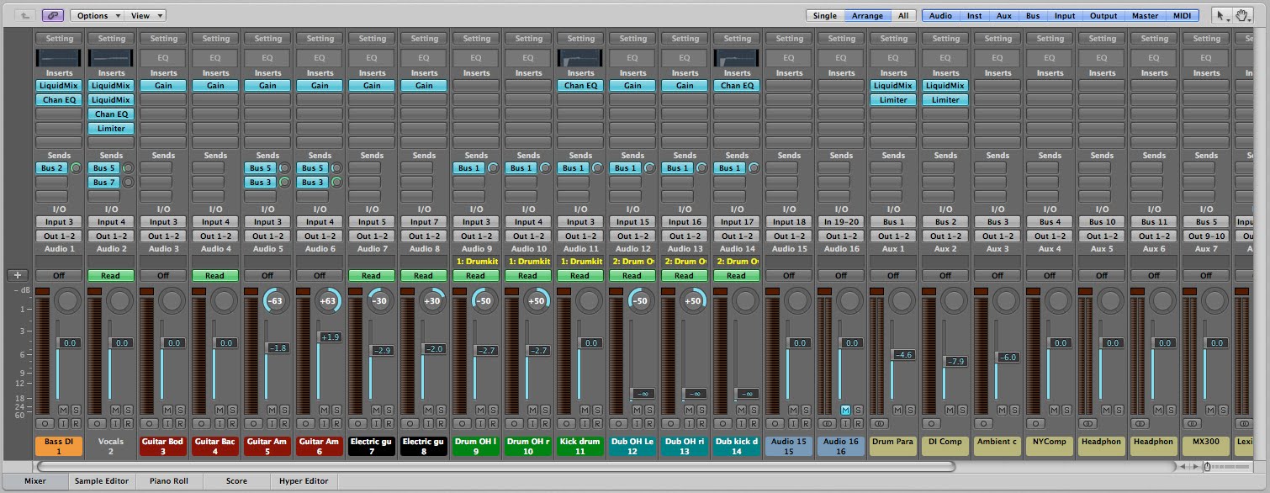Open the Setting menu on the Bass DI strip
1270x493 pixels.
point(58,38)
